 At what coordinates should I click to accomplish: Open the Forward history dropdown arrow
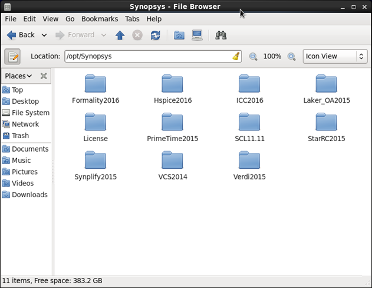click(x=104, y=35)
